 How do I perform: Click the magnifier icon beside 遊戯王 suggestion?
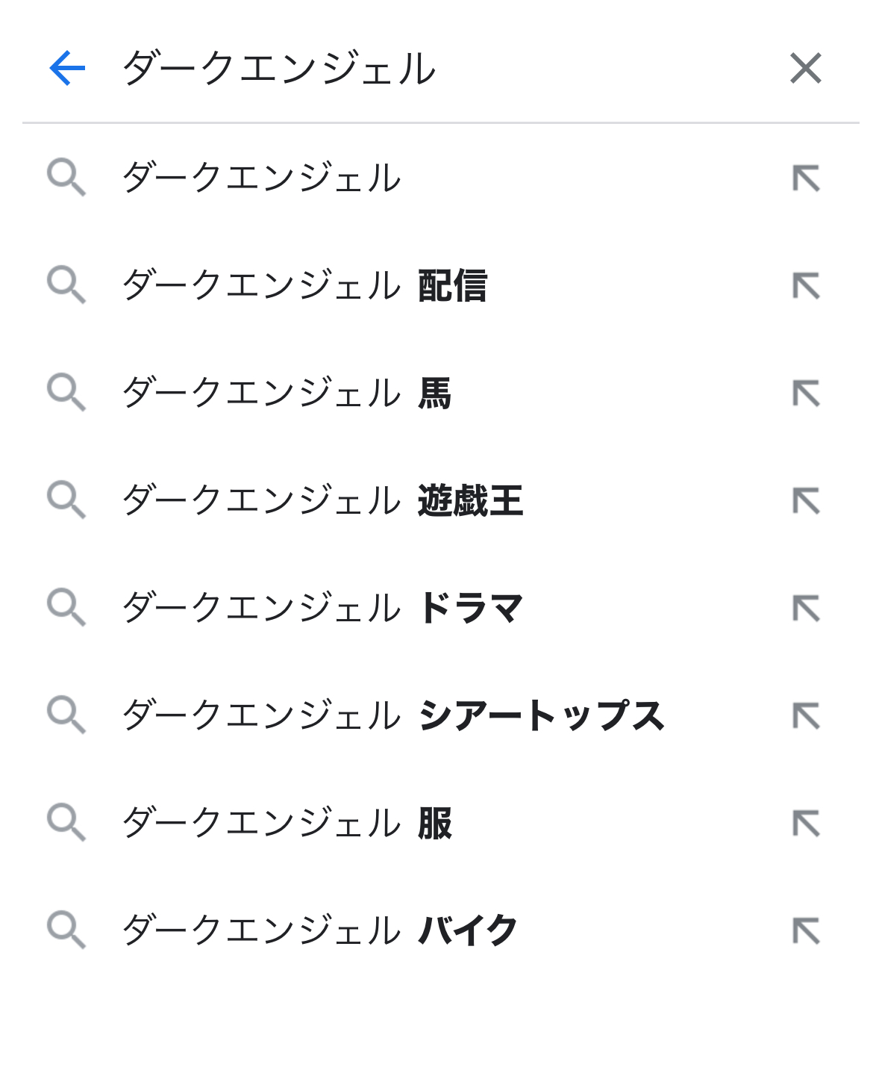66,500
